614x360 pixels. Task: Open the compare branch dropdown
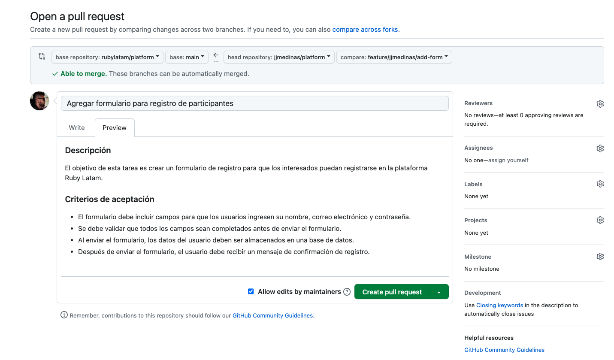[394, 56]
